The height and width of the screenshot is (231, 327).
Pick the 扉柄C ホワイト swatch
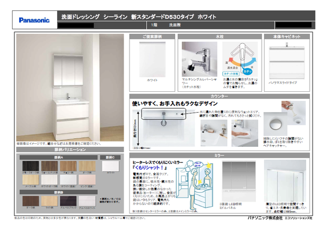110,166
